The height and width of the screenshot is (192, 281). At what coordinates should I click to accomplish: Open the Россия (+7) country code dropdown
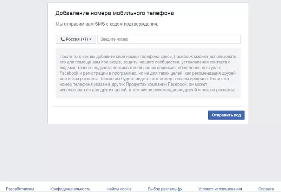tap(76, 39)
